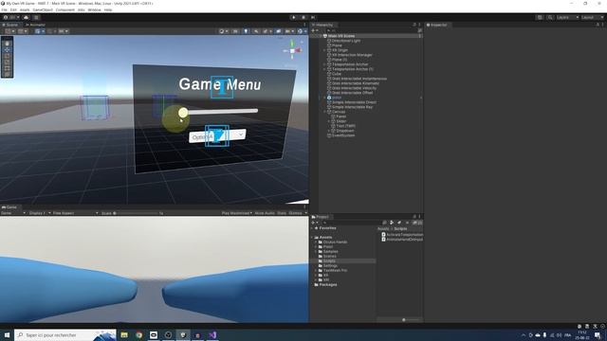Open the Help menu

108,9
